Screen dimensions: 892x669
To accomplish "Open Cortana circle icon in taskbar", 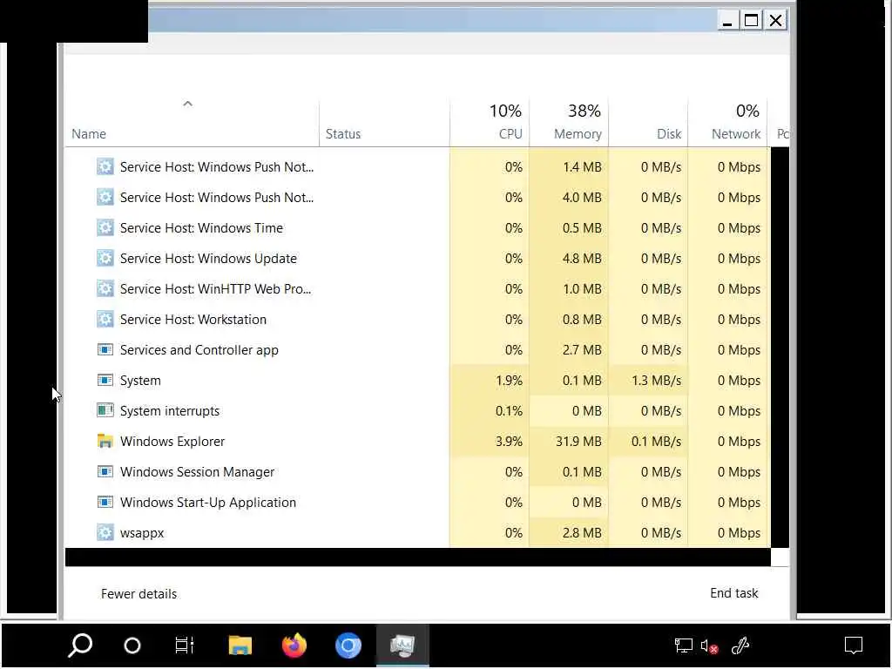I will pyautogui.click(x=132, y=645).
